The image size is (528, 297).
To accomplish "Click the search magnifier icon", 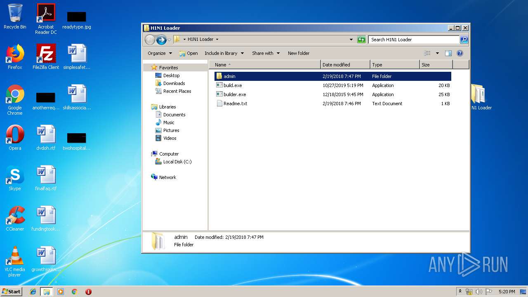I will point(464,40).
